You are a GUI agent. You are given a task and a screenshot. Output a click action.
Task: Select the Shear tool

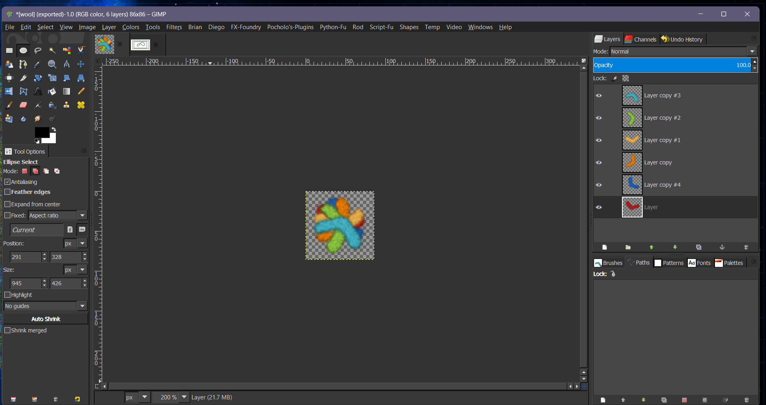(x=67, y=78)
